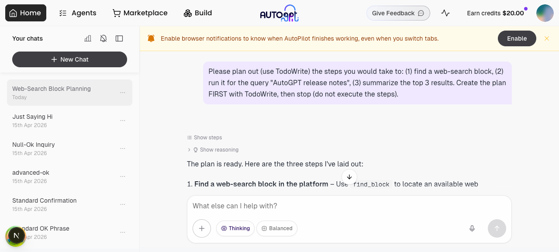Click the Your chats heading
This screenshot has height=252, width=559.
tap(28, 38)
